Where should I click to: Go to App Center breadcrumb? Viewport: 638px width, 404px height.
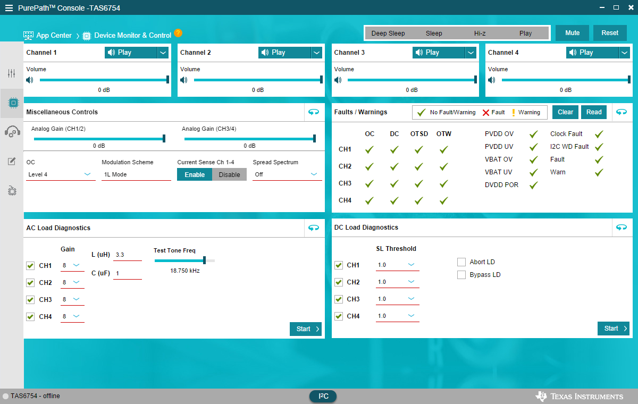click(54, 35)
